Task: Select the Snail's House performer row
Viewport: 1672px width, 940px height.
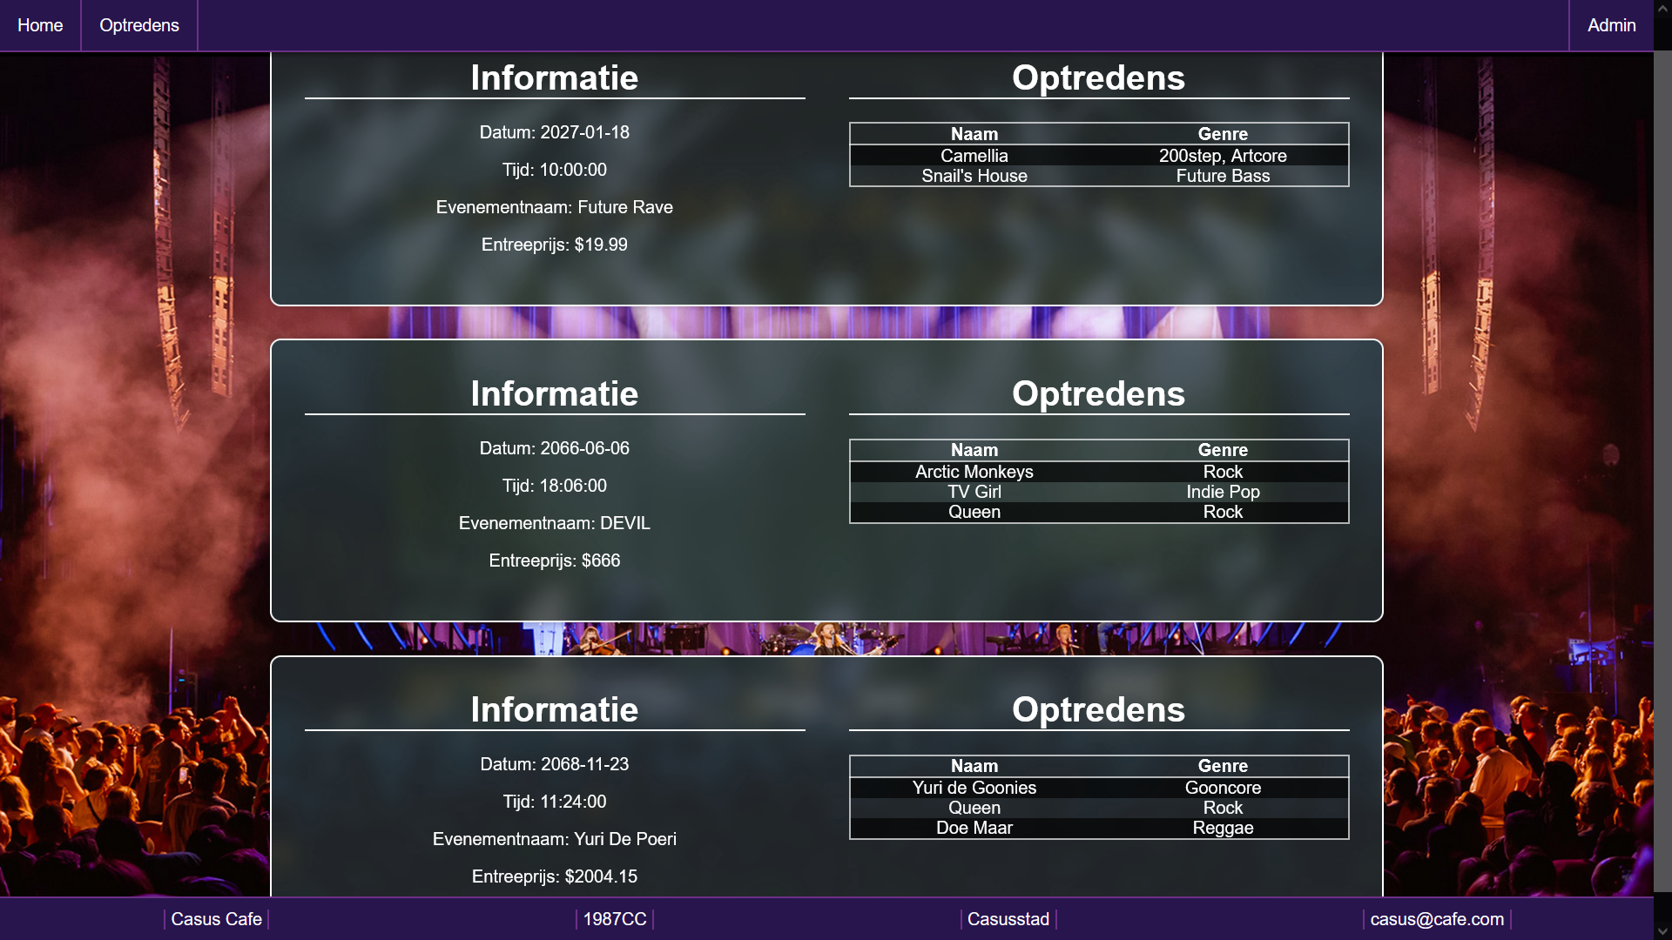Action: pyautogui.click(x=974, y=176)
